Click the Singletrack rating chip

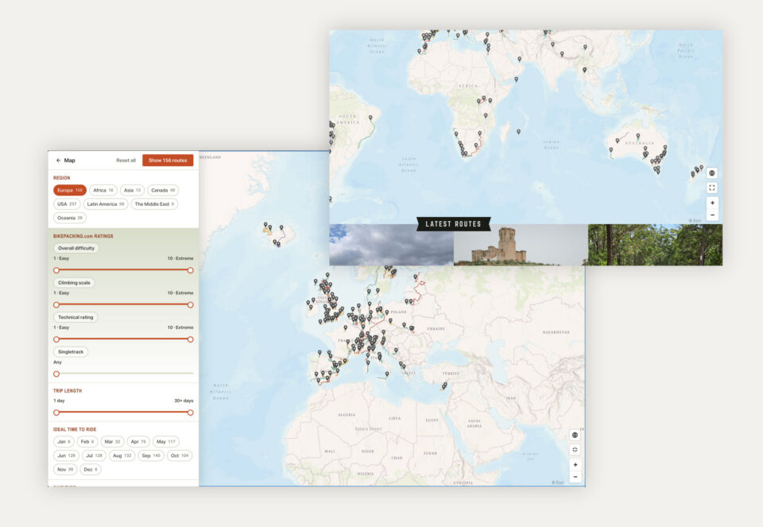point(71,352)
